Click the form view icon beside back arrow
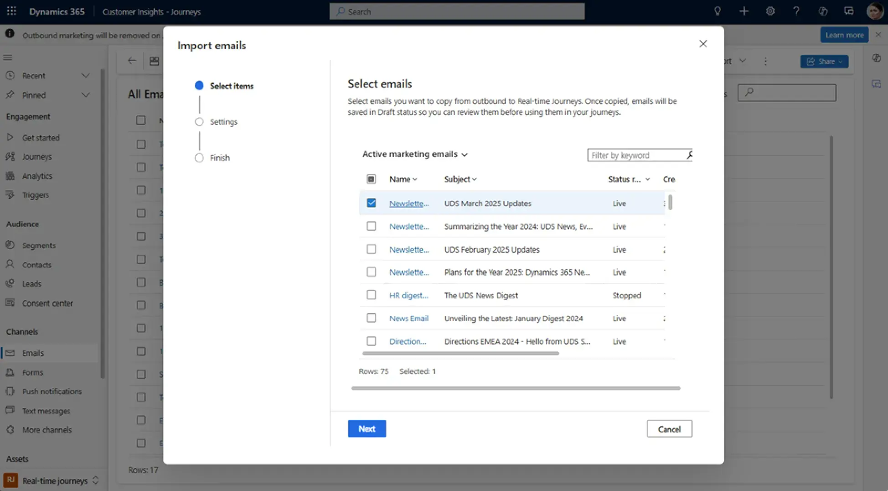Screen dimensions: 888x491 coord(154,61)
